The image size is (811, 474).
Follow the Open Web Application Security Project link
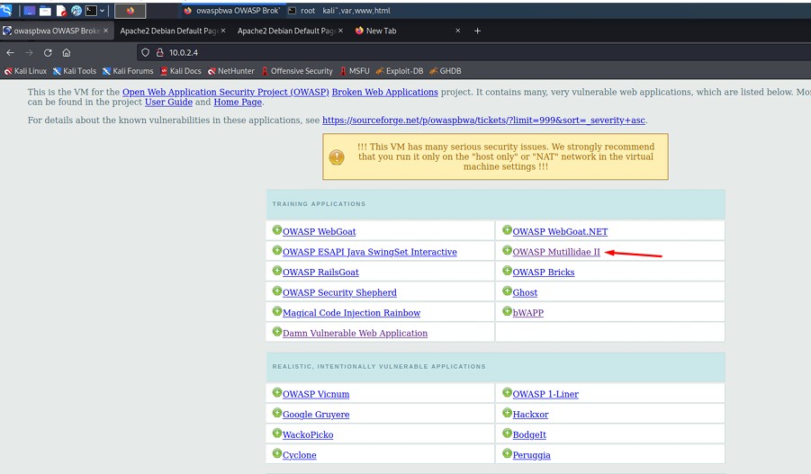226,92
